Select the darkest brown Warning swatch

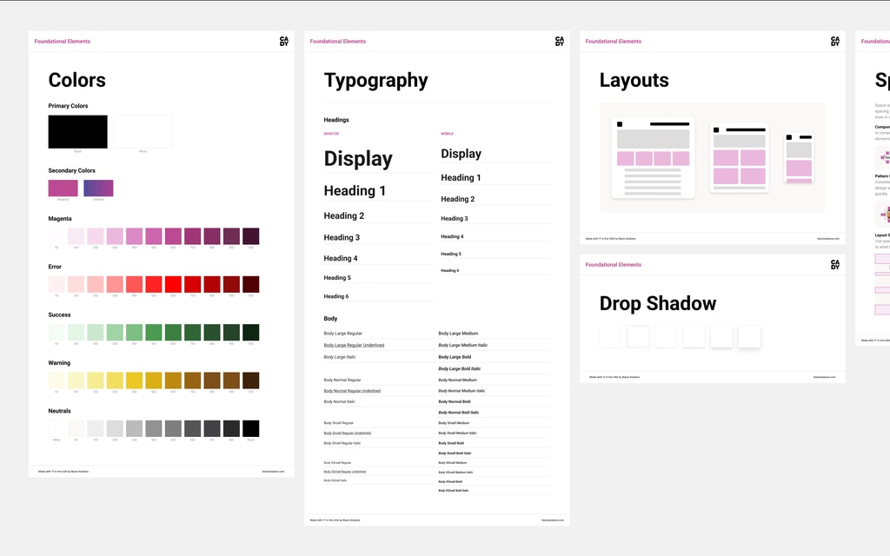[251, 381]
